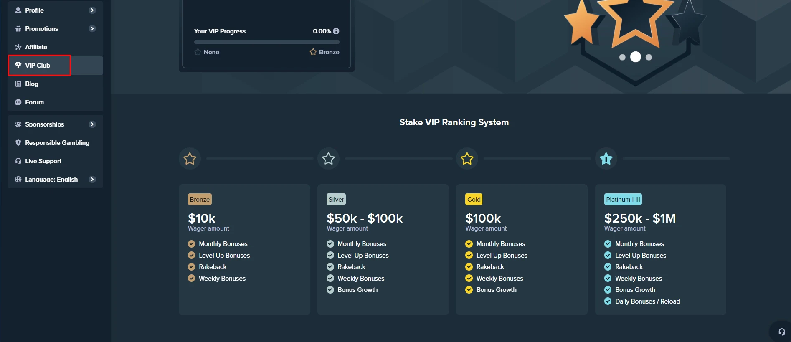Click the Silver tier star icon

(x=328, y=158)
